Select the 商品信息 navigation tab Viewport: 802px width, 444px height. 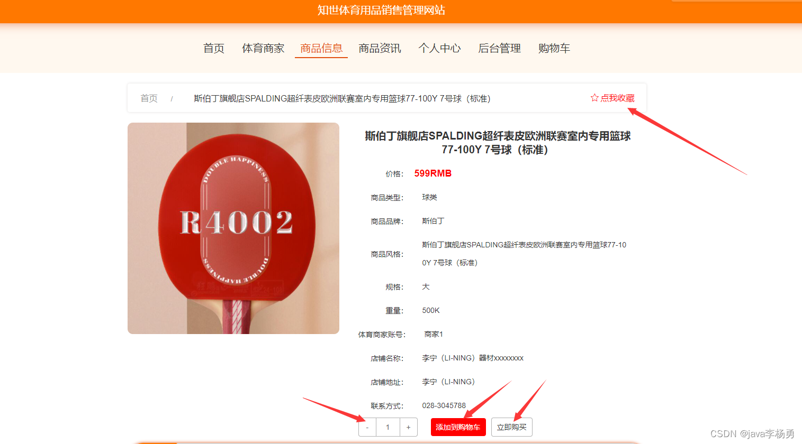(x=321, y=48)
